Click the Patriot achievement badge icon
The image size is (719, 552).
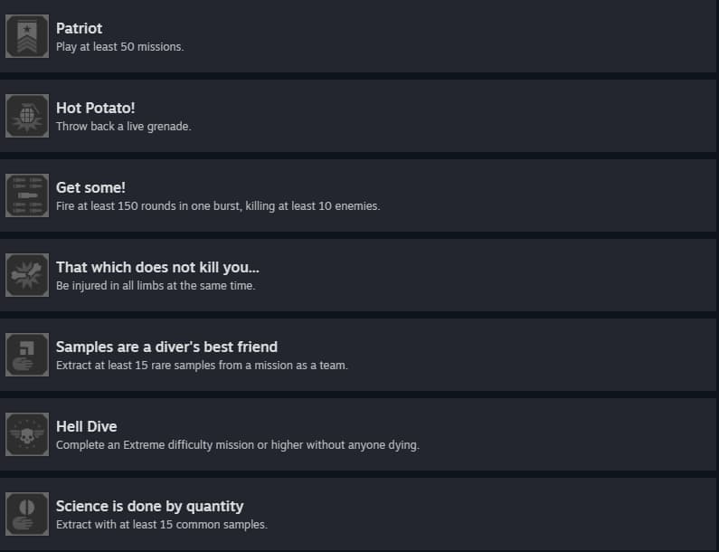click(27, 36)
